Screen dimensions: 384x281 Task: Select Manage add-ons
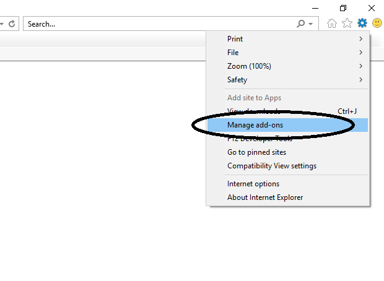point(287,125)
